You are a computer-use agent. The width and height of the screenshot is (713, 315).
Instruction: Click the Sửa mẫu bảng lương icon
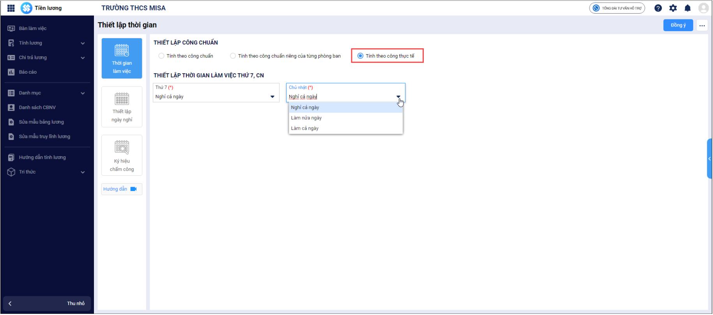(11, 122)
